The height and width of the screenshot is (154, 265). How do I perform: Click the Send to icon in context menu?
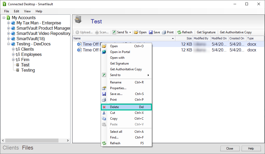pos(104,75)
